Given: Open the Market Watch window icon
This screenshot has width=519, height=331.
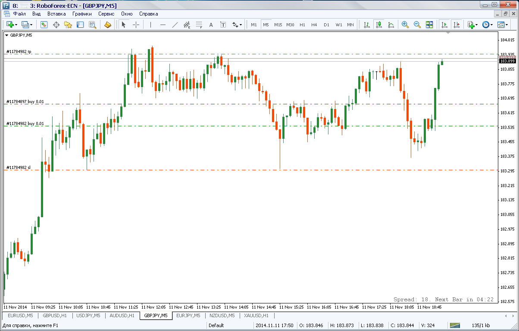Looking at the screenshot, I should (44, 25).
